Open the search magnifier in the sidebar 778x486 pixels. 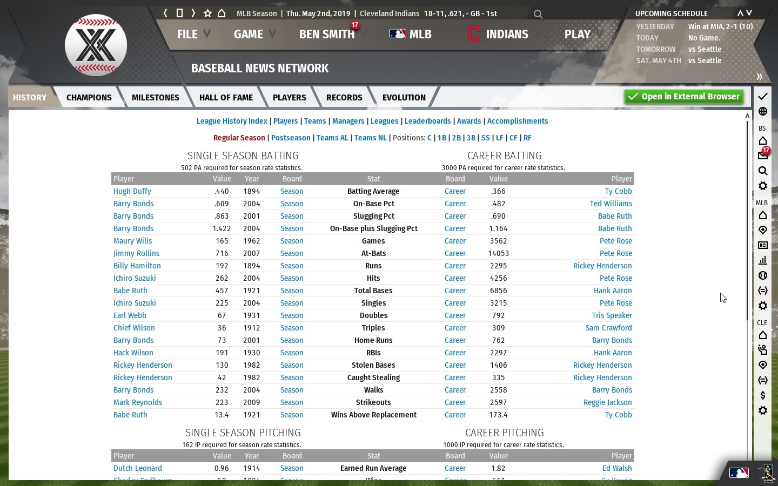tap(763, 171)
